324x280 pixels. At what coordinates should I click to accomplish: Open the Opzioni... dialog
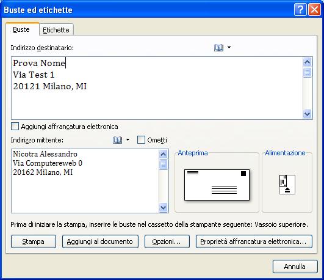pyautogui.click(x=167, y=241)
